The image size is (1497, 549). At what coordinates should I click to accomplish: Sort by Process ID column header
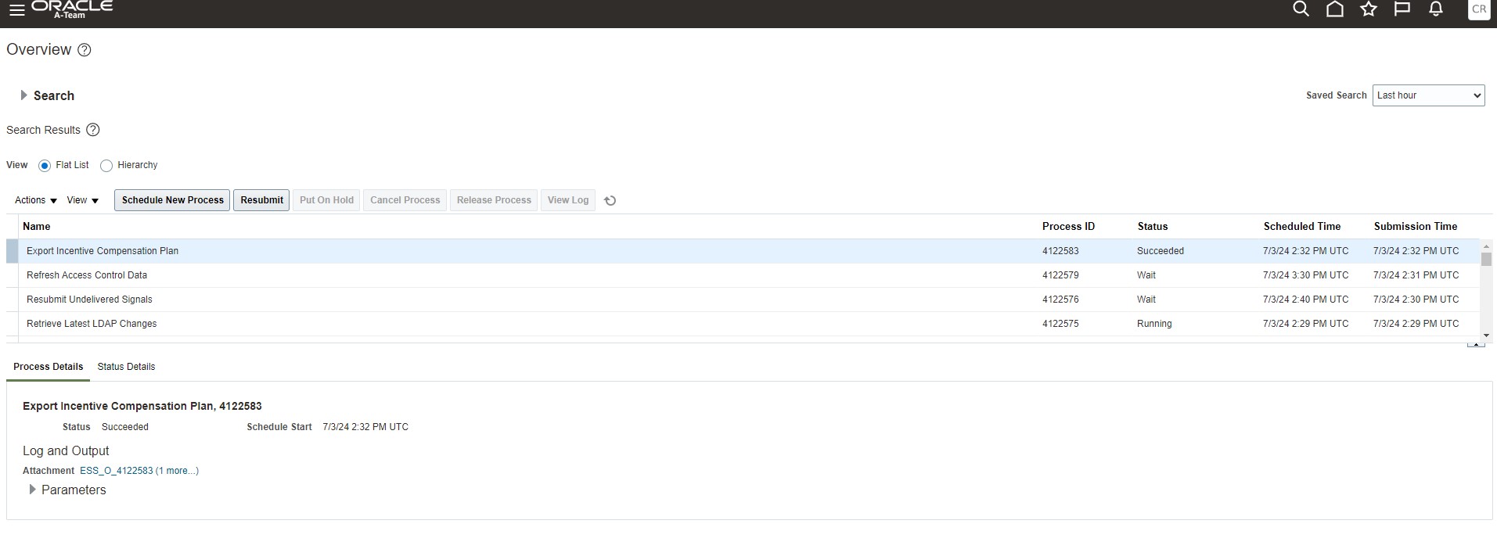pos(1068,227)
